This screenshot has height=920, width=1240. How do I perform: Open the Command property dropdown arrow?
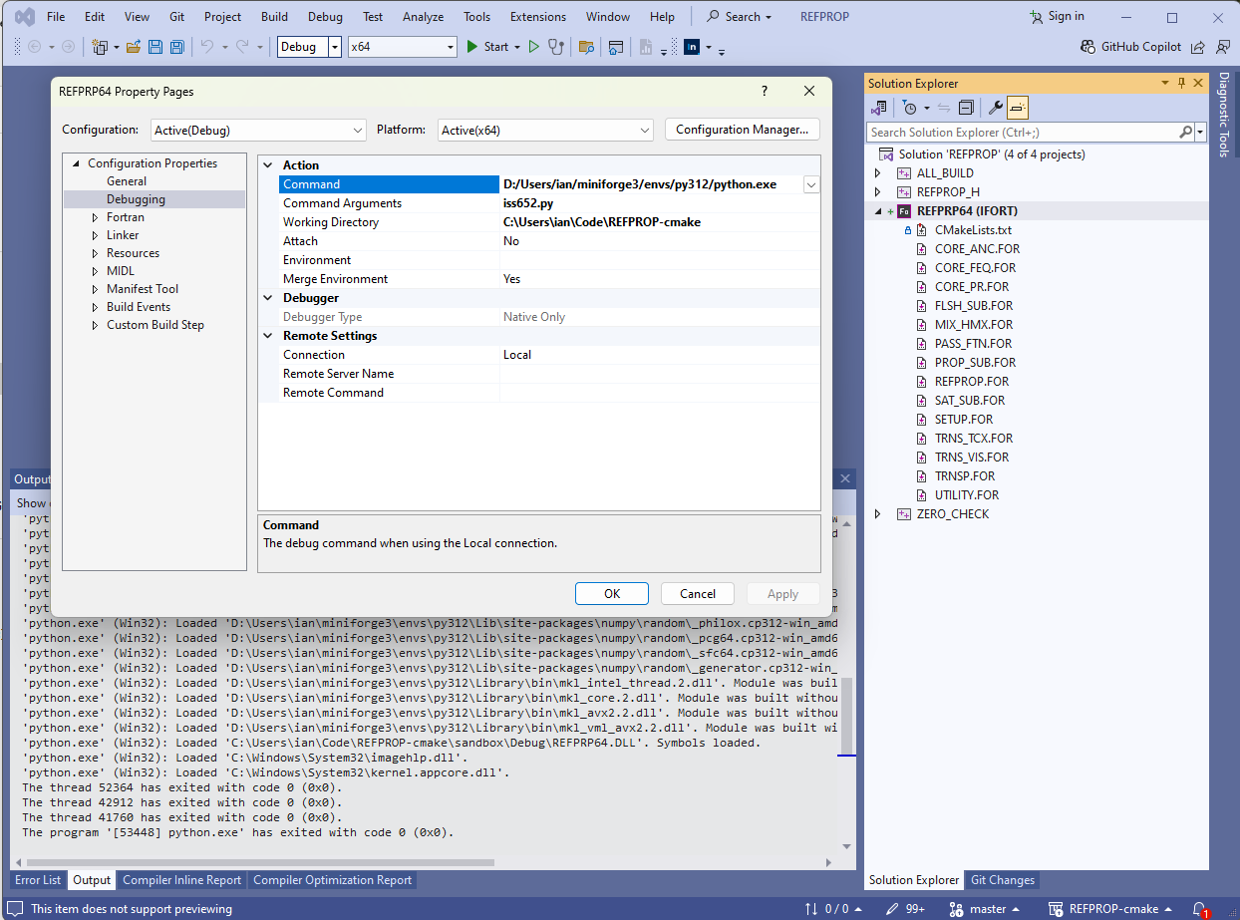pyautogui.click(x=811, y=184)
